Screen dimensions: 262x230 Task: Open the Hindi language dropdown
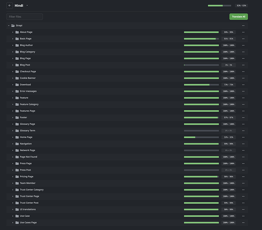click(x=27, y=6)
